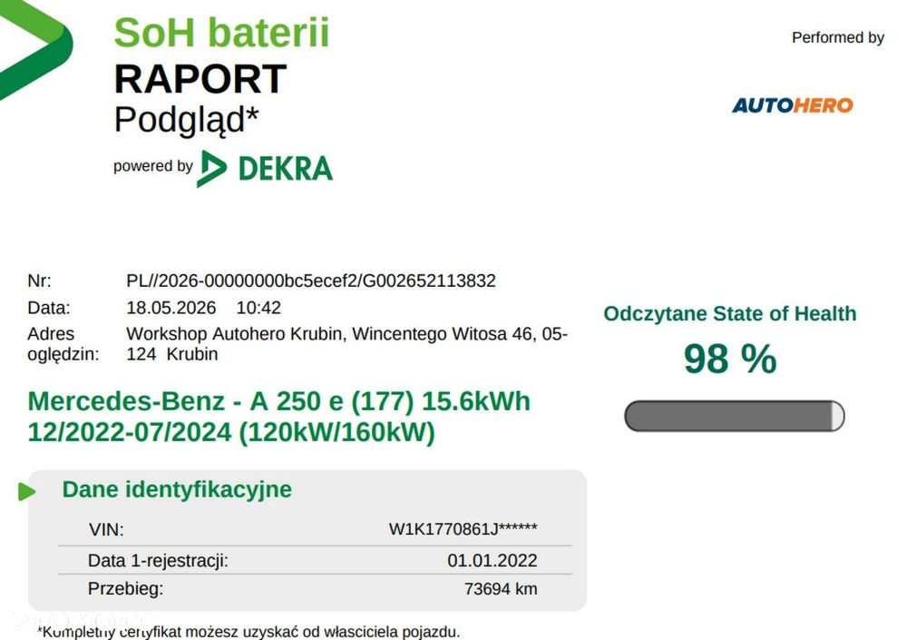Viewport: 907px width, 640px height.
Task: Click the green triangle beside Dane identyfikacyjne
Action: point(26,492)
